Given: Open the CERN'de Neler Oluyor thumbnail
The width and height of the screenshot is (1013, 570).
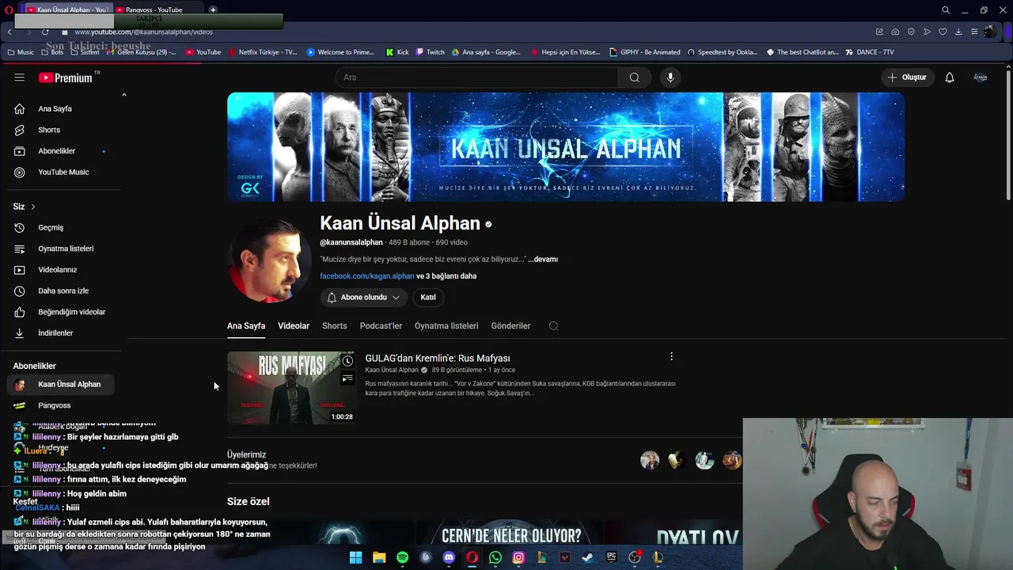Looking at the screenshot, I should [511, 534].
